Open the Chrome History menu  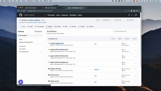[x=23, y=1]
